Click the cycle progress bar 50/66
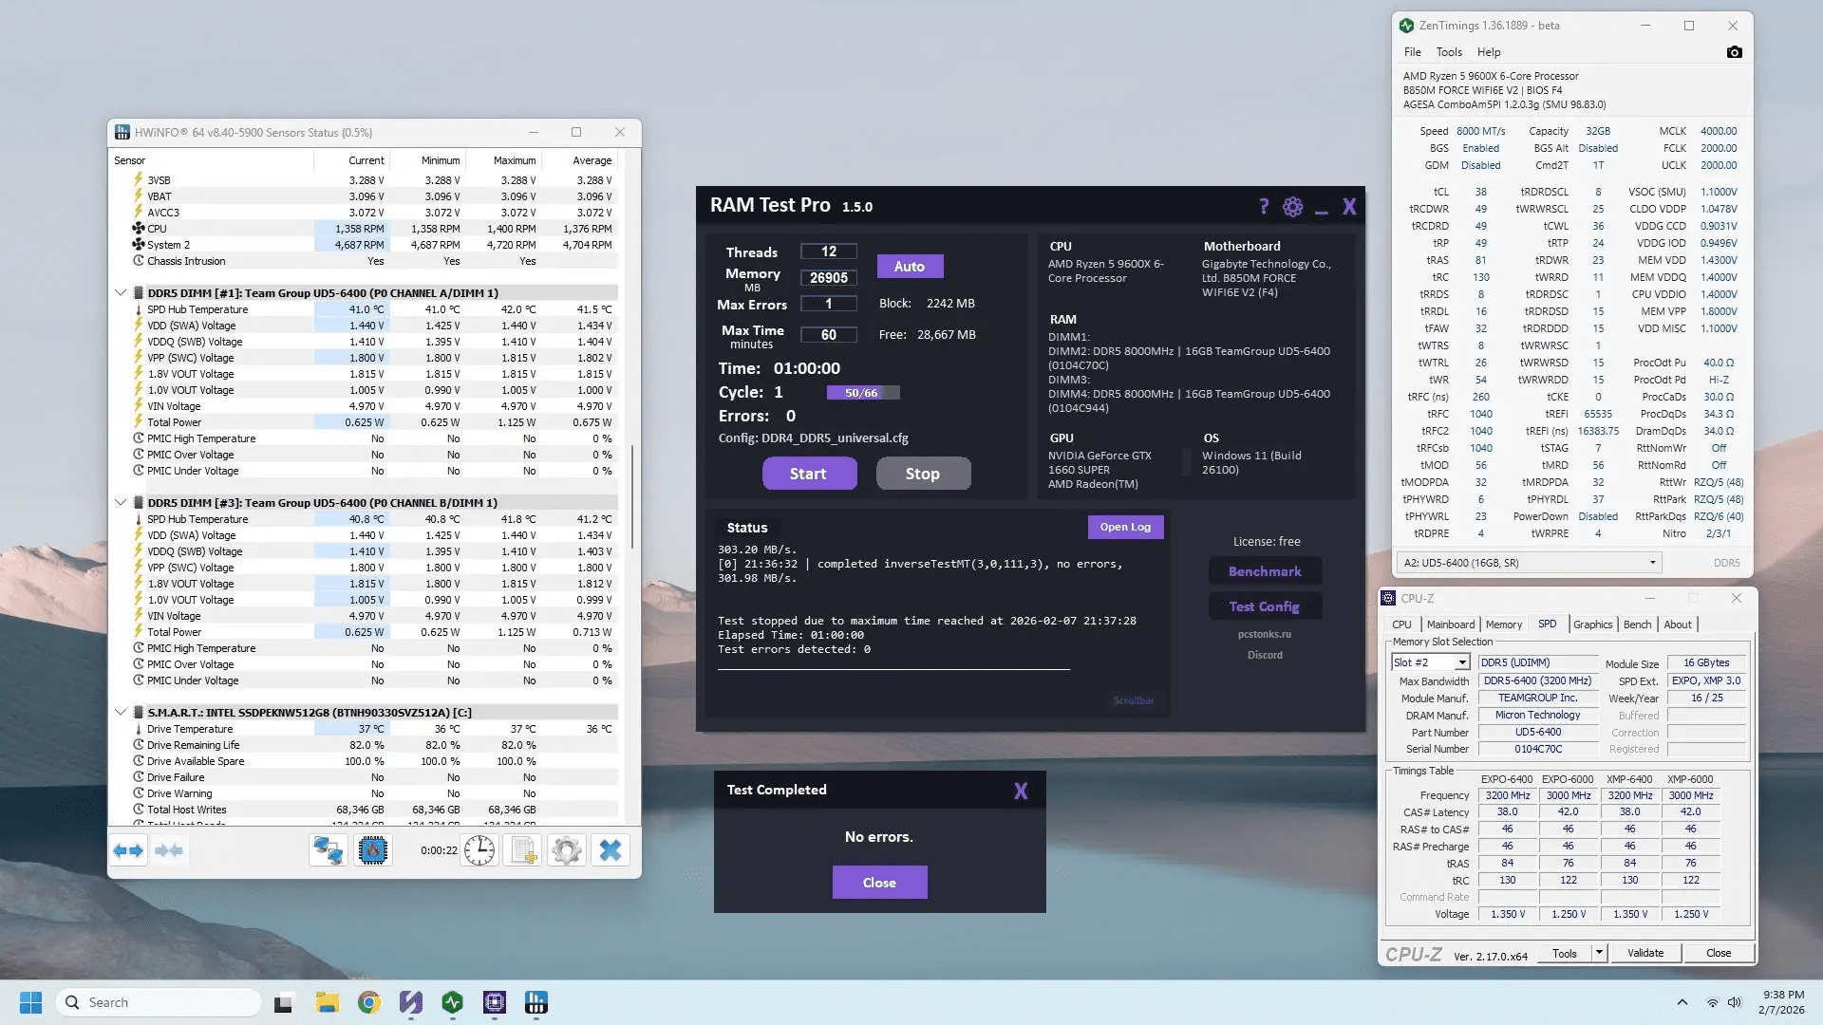Viewport: 1823px width, 1025px height. pos(862,393)
